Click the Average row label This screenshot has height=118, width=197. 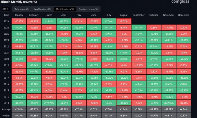6,109
